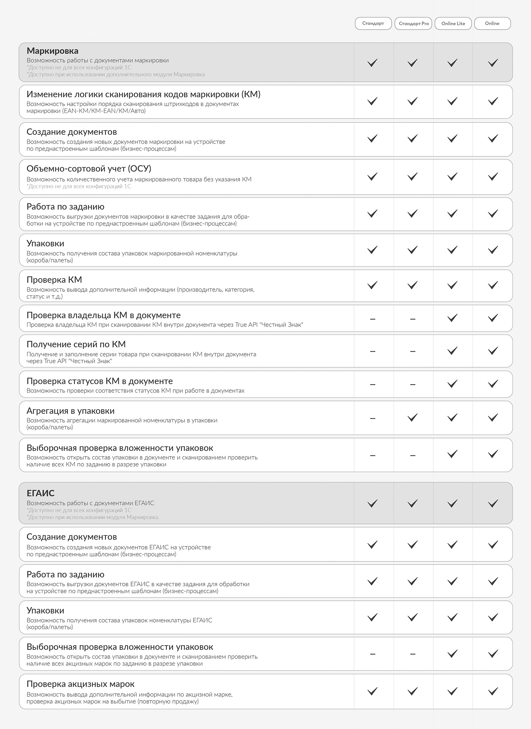Select the Стандарт Pro plan header button
Screen dimensions: 531x729
pyautogui.click(x=414, y=24)
